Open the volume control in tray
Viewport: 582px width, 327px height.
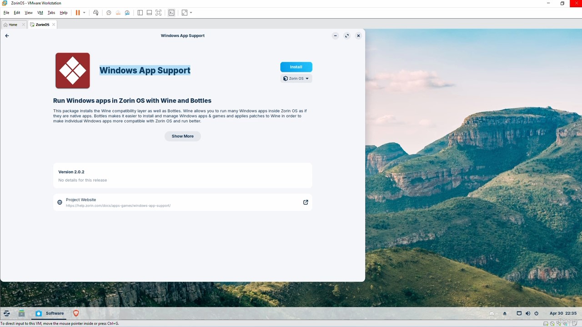[x=527, y=313]
